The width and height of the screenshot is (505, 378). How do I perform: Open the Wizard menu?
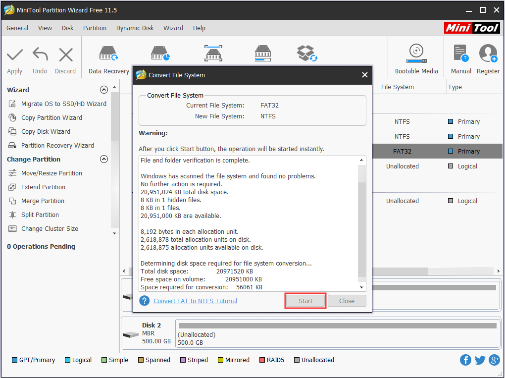(x=173, y=28)
